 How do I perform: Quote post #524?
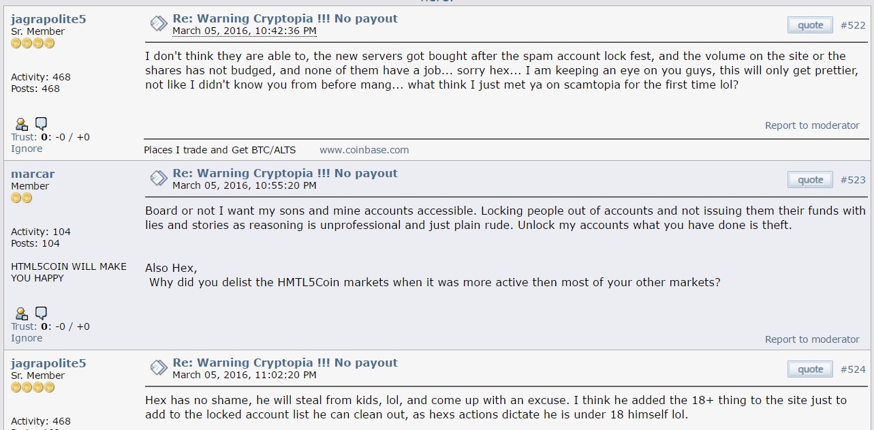[810, 369]
